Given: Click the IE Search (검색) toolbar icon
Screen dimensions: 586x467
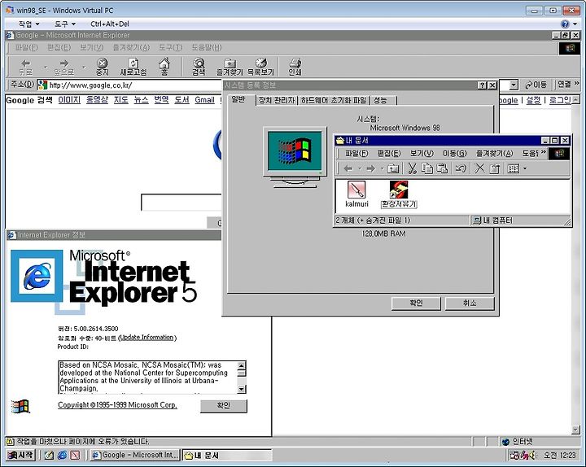Looking at the screenshot, I should [199, 67].
